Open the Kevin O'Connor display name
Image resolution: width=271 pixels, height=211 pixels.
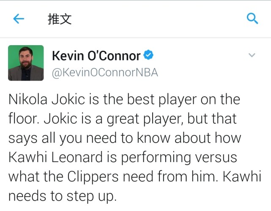(96, 56)
